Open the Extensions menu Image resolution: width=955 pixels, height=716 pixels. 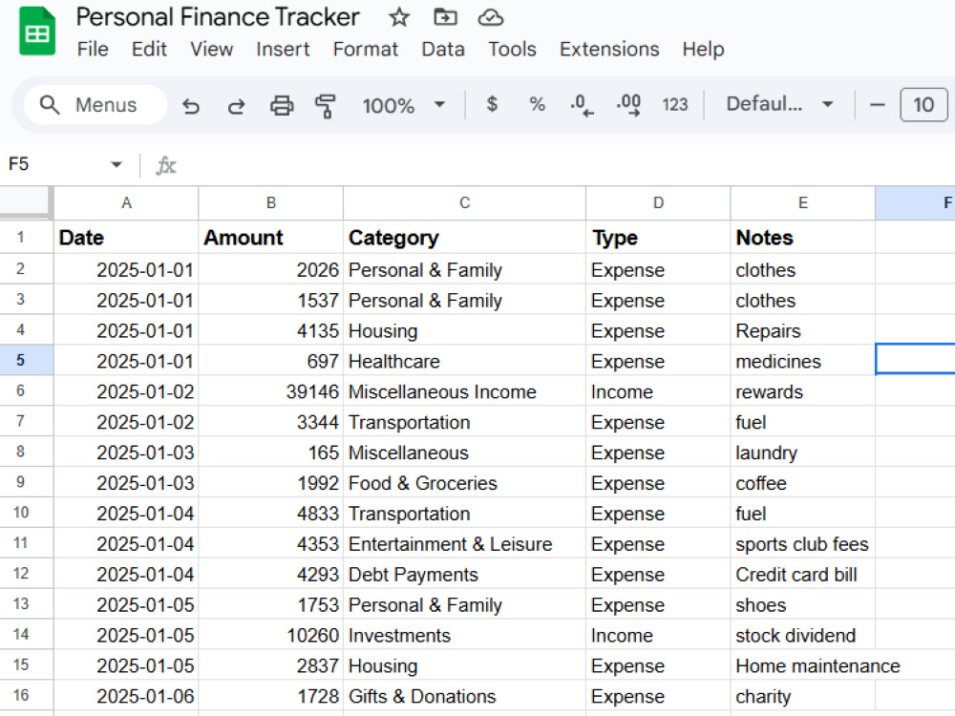point(609,50)
